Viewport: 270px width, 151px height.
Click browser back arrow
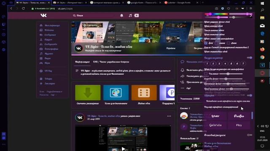coord(11,8)
